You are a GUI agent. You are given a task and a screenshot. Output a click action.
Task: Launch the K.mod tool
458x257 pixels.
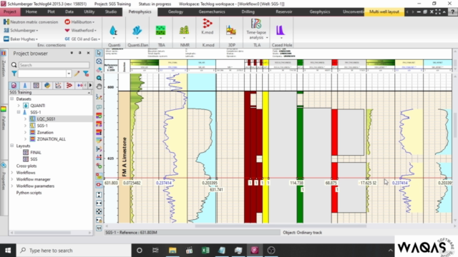[208, 26]
